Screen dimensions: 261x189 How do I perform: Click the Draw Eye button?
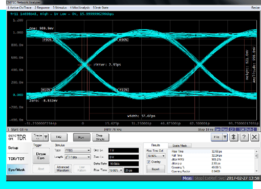tap(41, 156)
